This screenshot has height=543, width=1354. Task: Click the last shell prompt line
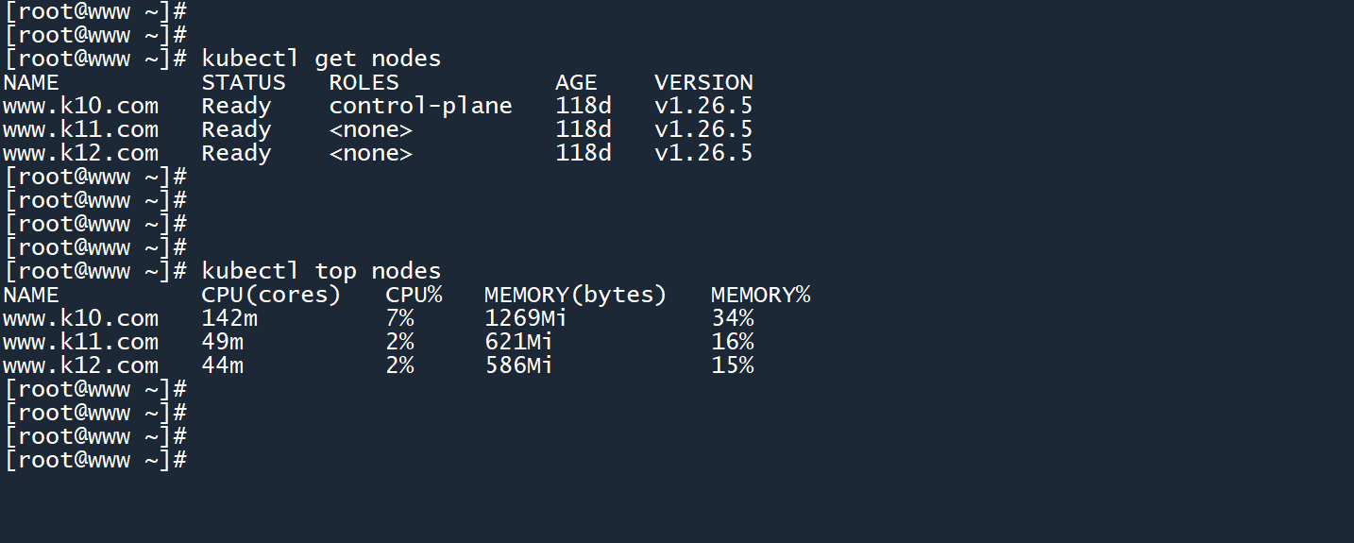95,460
